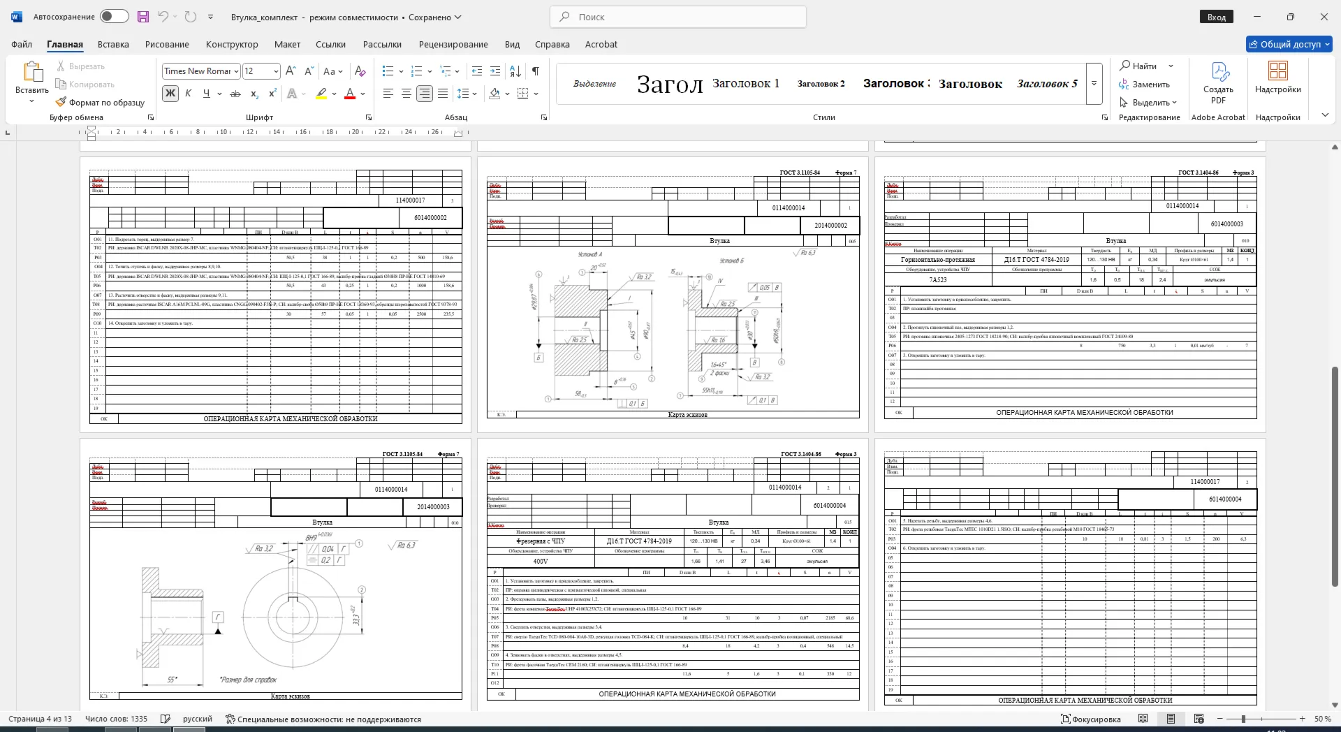Open the font name dropdown
Viewport: 1341px width, 732px height.
coord(236,71)
